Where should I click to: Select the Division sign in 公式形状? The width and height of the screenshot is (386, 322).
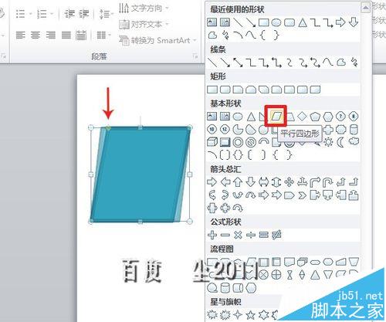pos(251,235)
